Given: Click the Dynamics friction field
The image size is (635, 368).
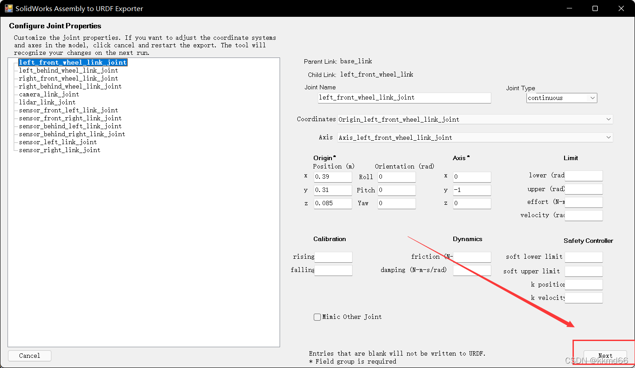Looking at the screenshot, I should point(472,257).
